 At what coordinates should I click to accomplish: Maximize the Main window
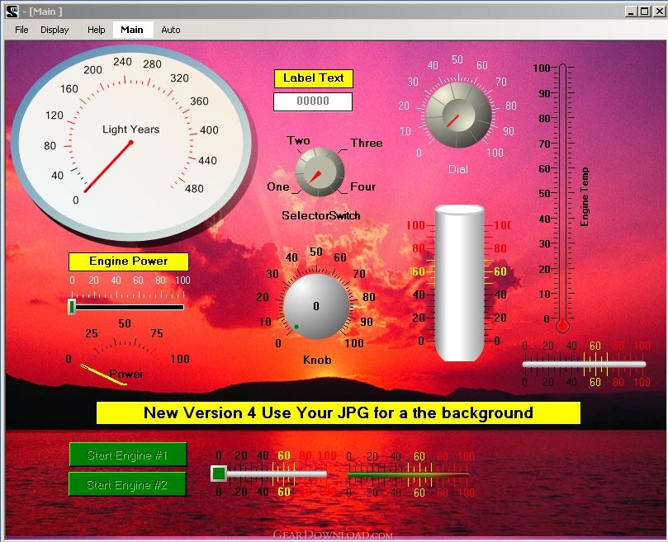pos(645,12)
